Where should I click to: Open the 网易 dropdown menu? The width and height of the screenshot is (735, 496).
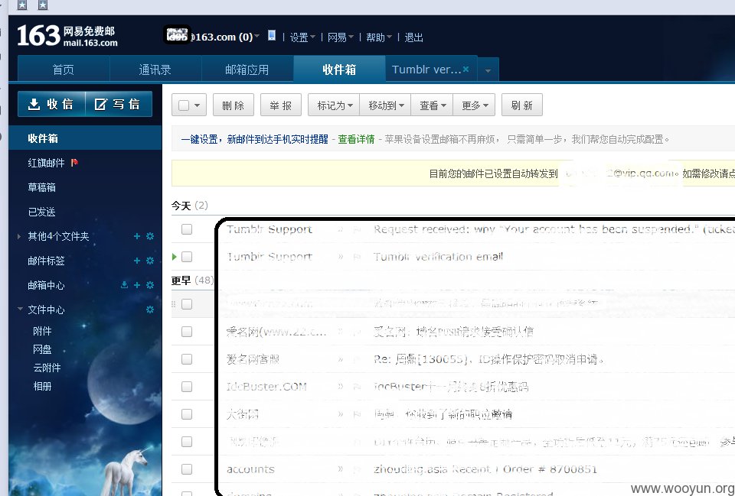(340, 37)
